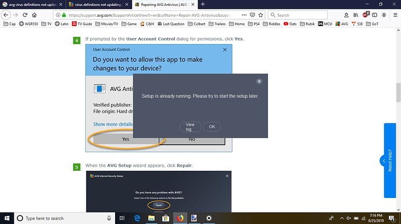The image size is (401, 224).
Task: Open the Firefox hamburger menu
Action: pyautogui.click(x=395, y=15)
